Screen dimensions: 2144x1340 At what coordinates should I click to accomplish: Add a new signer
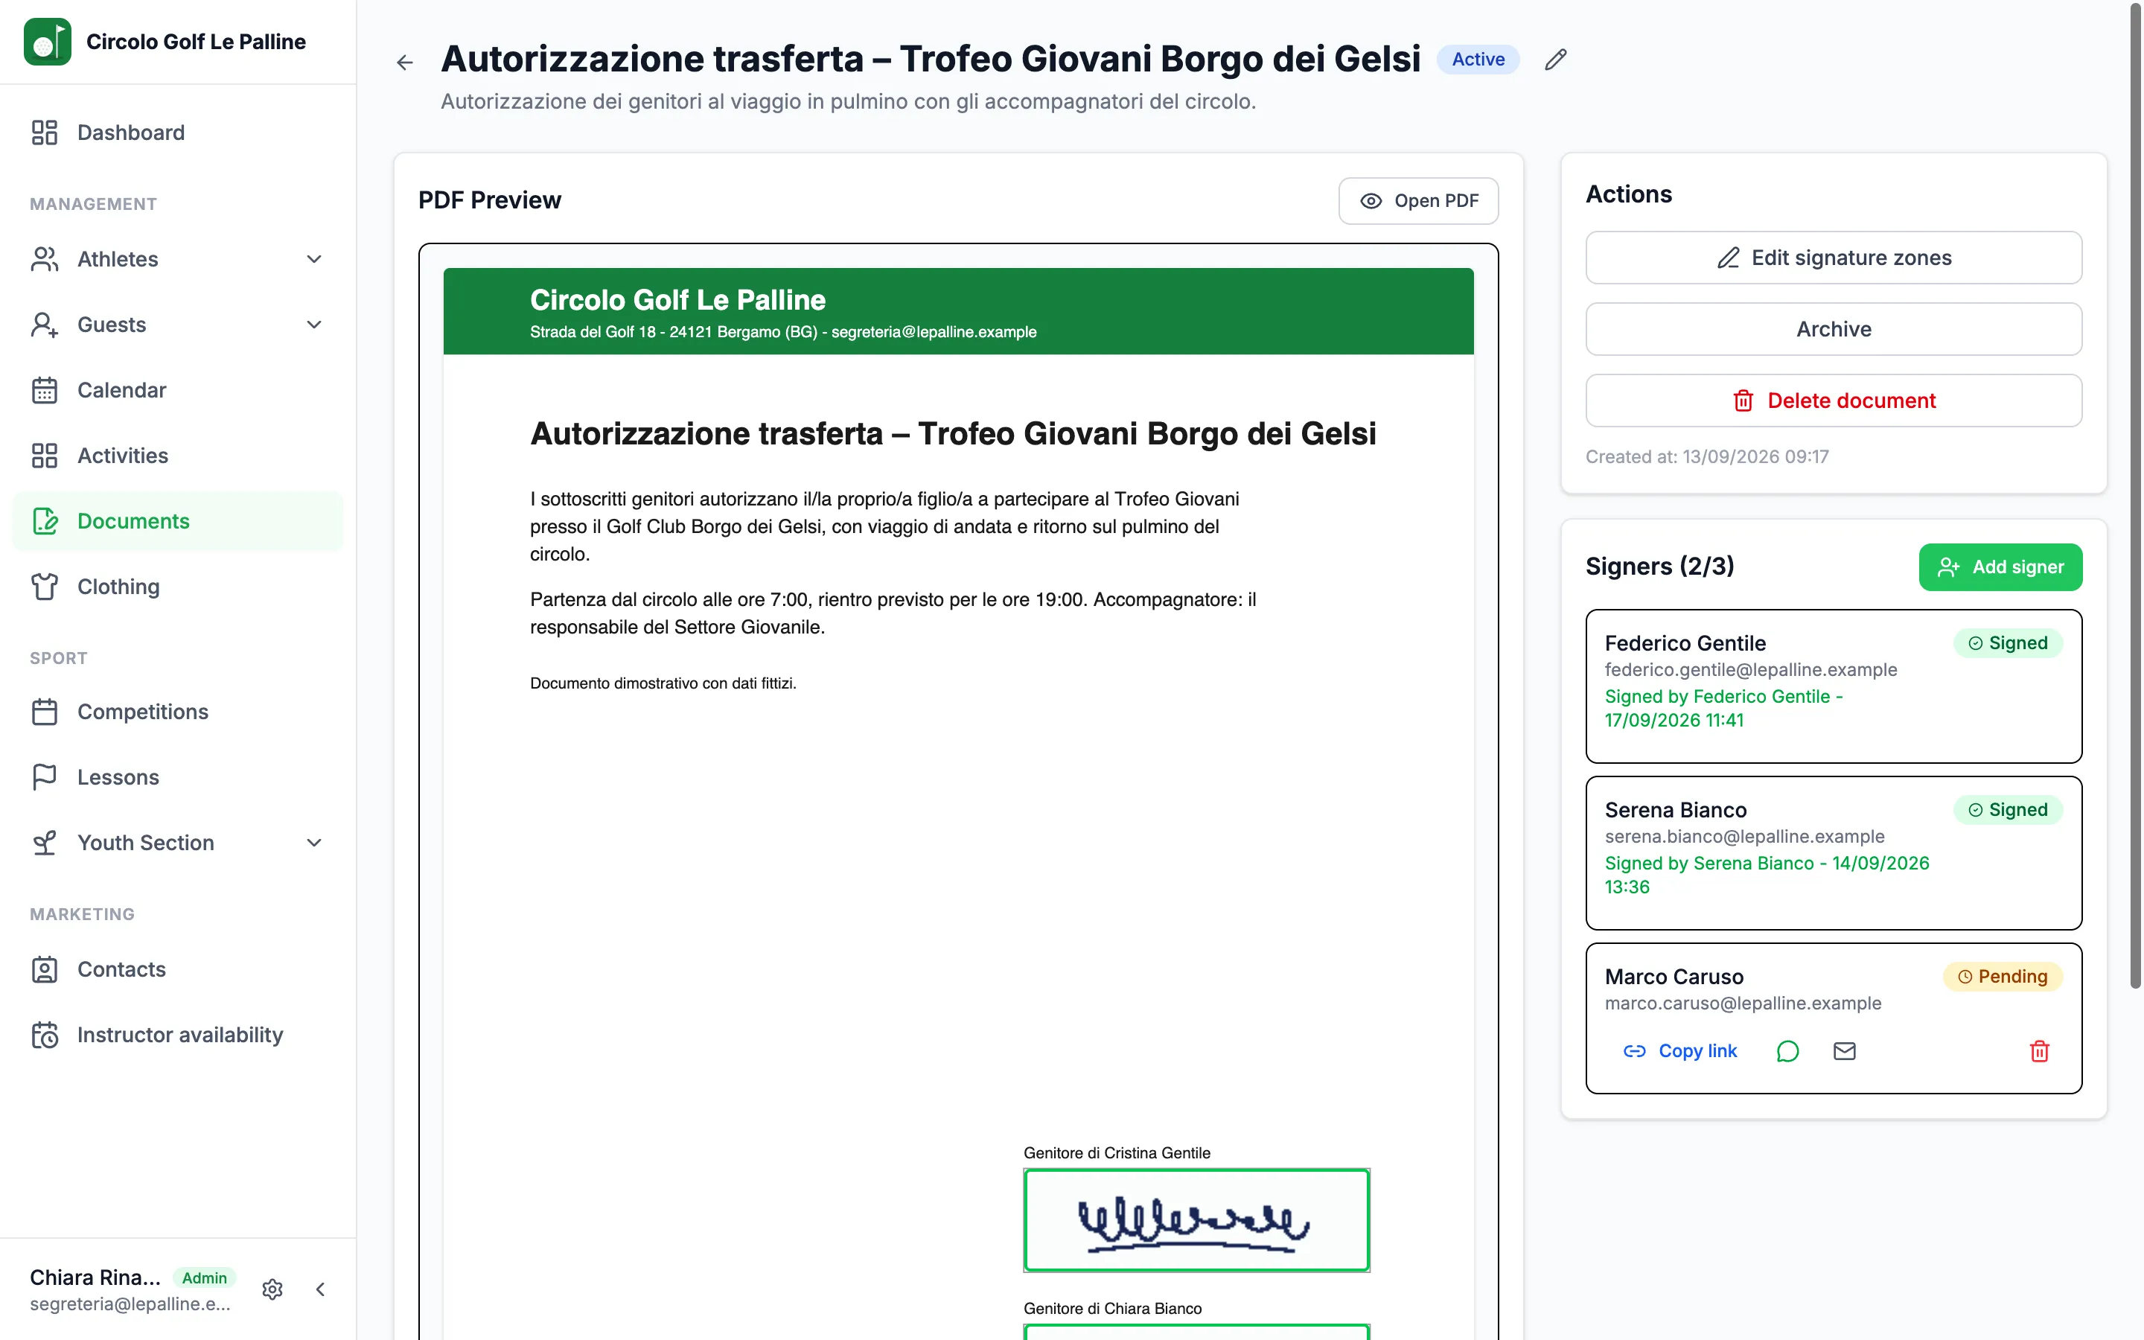point(2000,567)
